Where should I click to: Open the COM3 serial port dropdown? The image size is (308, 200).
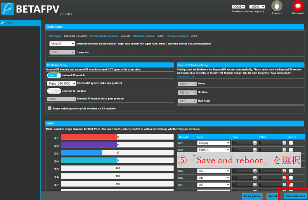tap(239, 7)
